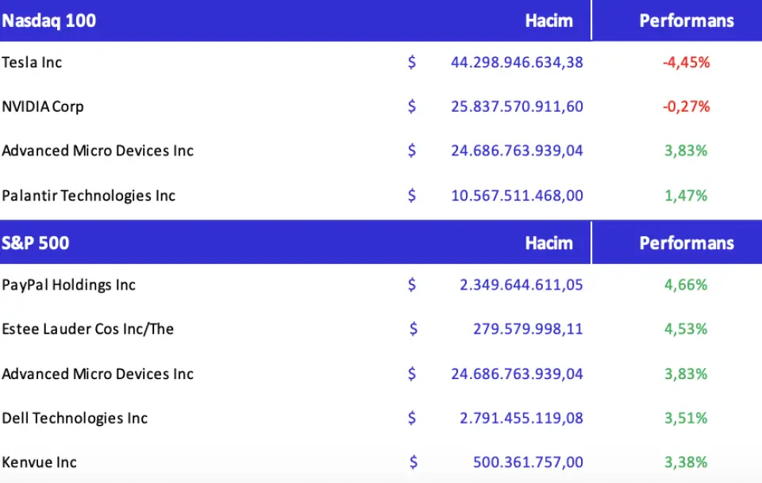Viewport: 762px width, 483px height.
Task: Click Hacim column header in Nasdaq 100 section
Action: 548,21
